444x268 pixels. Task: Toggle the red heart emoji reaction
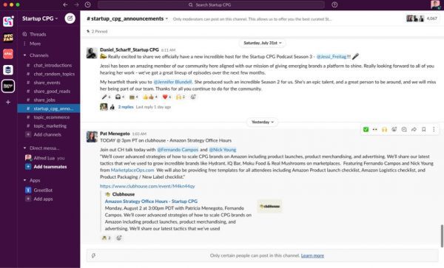coord(166,97)
